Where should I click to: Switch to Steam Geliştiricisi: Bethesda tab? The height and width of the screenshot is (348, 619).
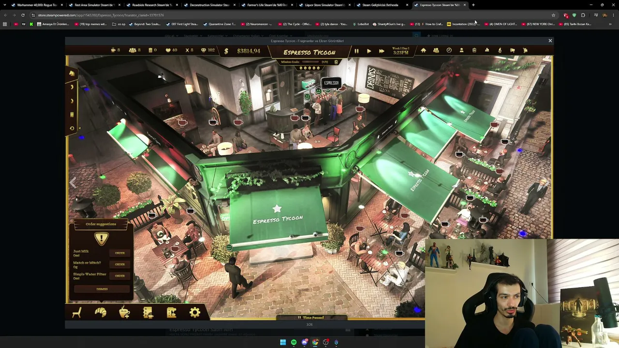pos(382,5)
